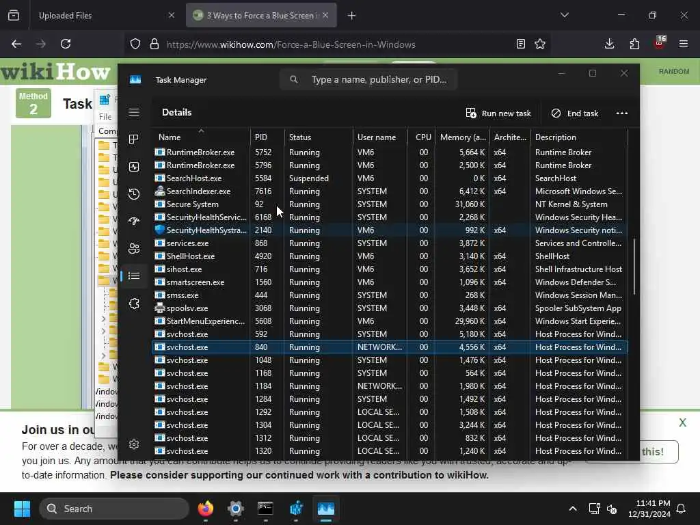700x525 pixels.
Task: Sort by Name column header
Action: 201,137
